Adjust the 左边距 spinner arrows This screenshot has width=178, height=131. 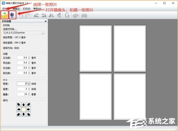(29, 58)
